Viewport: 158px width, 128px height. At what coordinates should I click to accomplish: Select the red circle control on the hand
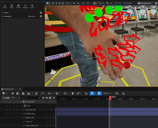127,65
